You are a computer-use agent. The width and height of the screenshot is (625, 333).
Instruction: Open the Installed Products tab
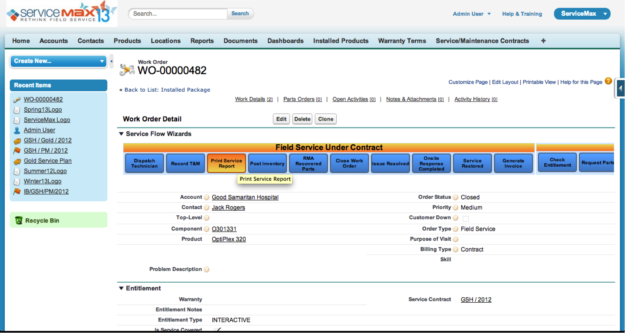coord(341,41)
